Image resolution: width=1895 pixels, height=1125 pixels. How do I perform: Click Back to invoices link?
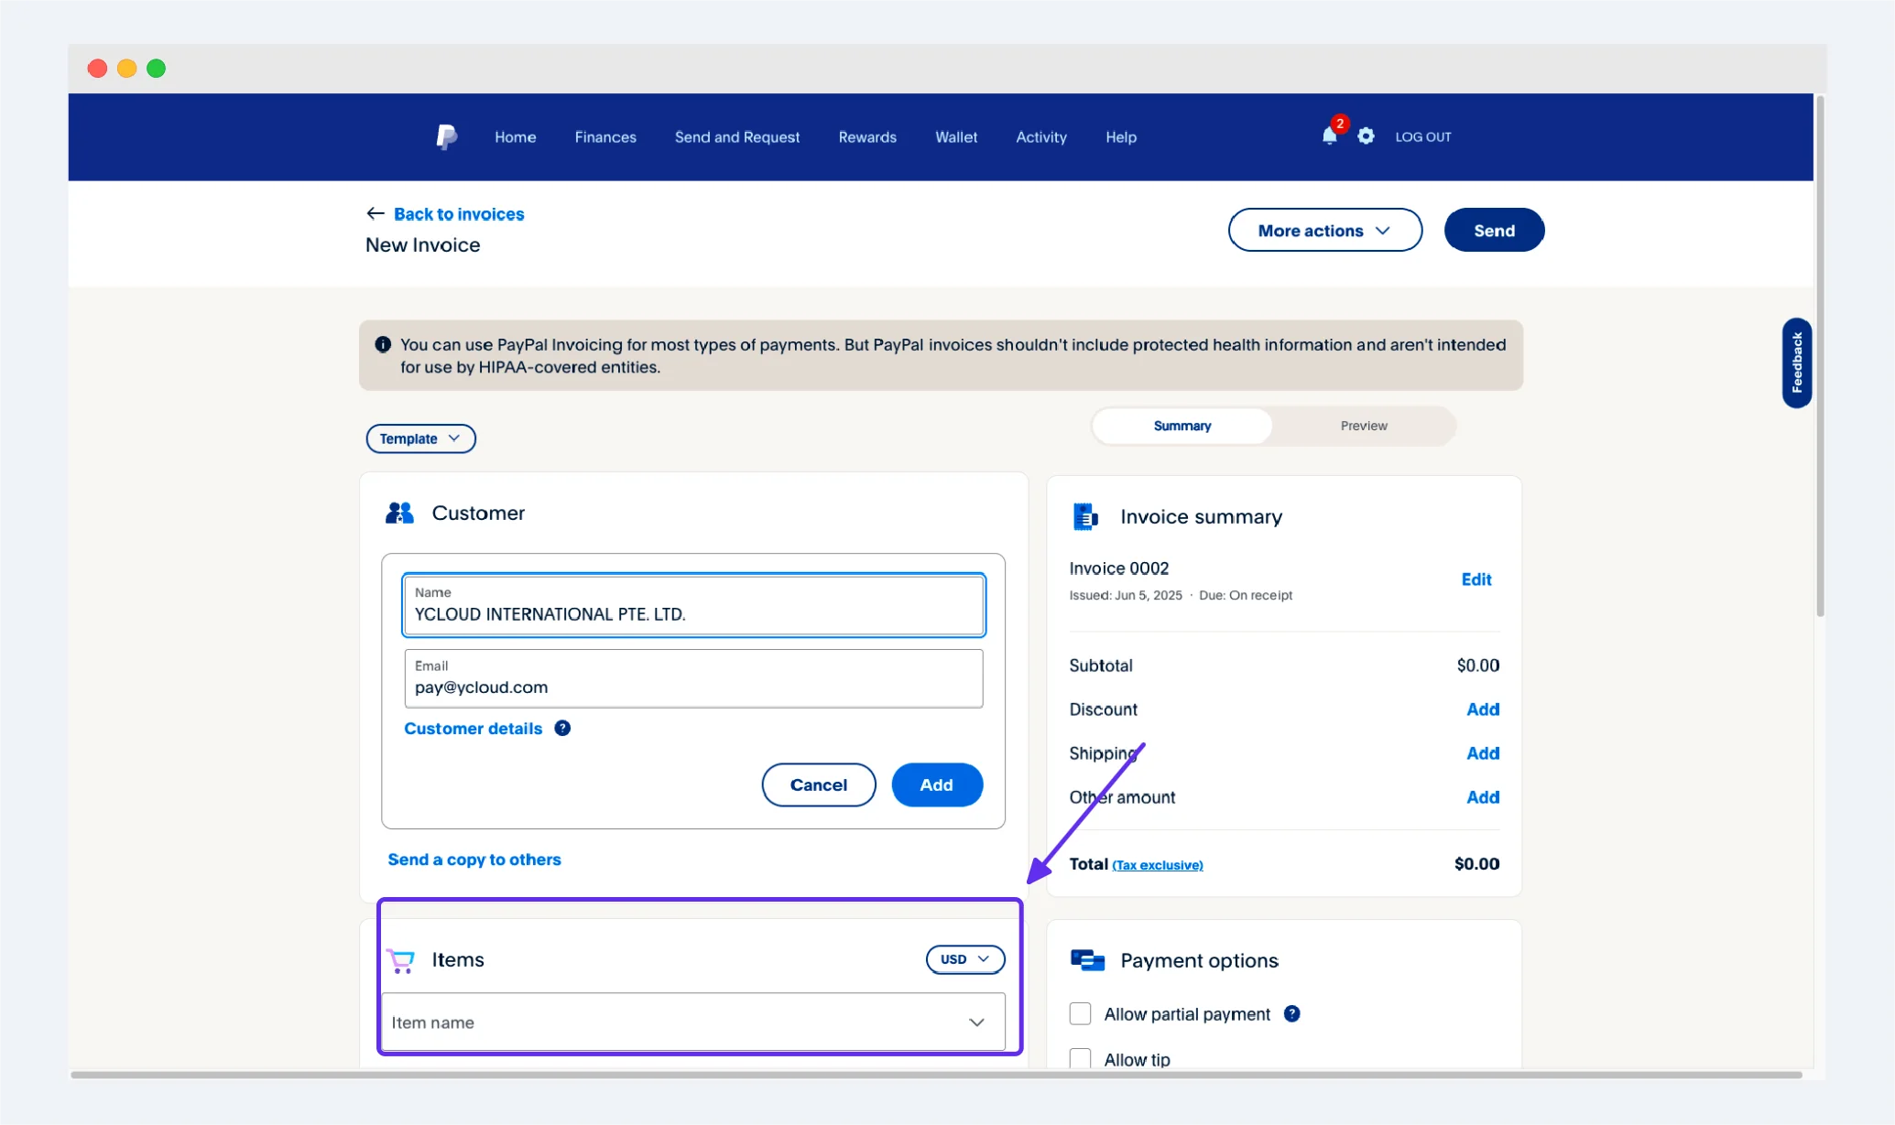tap(459, 214)
